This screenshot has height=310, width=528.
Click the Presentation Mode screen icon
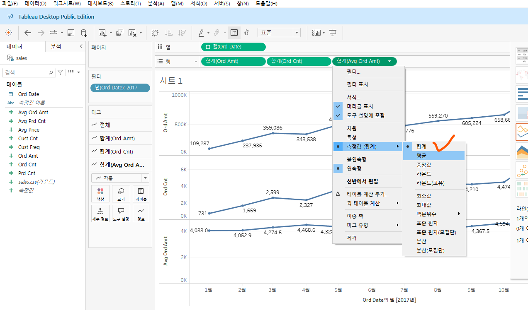coord(333,33)
